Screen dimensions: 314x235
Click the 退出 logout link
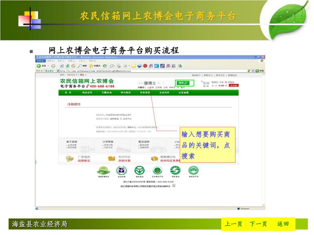pyautogui.click(x=82, y=75)
